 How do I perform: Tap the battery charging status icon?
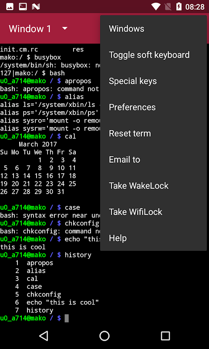[x=179, y=7]
